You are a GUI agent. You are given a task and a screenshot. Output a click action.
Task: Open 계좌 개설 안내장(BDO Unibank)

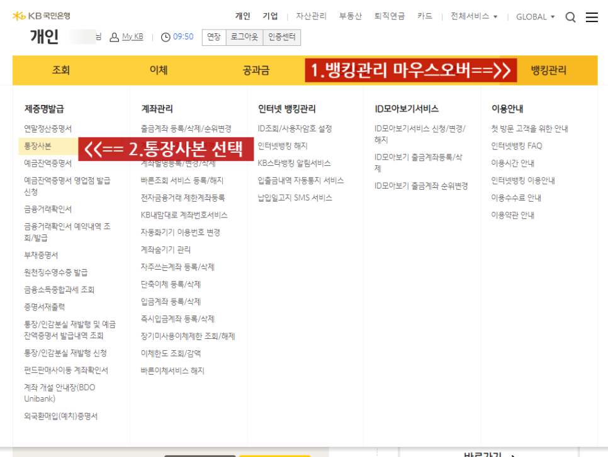tap(59, 393)
